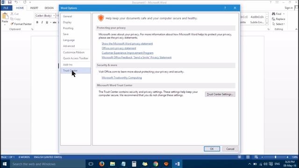The height and width of the screenshot is (168, 299).
Task: Click the Find command in Editing group
Action: click(x=277, y=14)
